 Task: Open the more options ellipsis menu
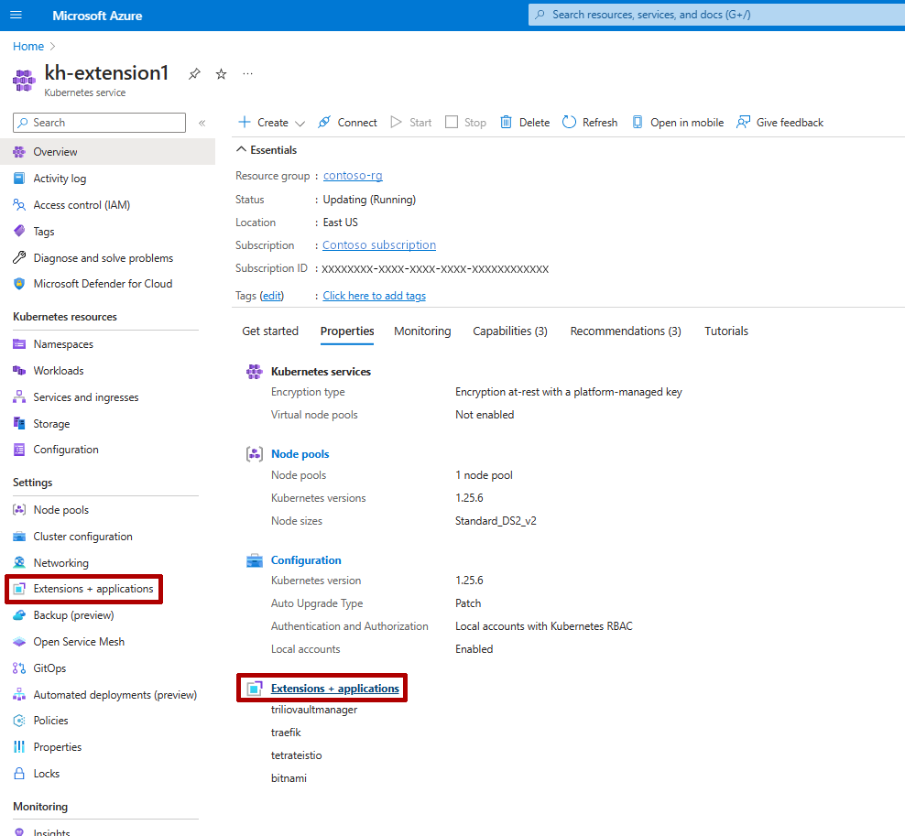[x=245, y=73]
